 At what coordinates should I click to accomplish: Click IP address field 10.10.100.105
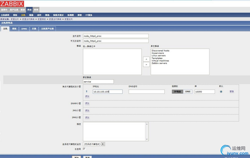tap(108, 92)
